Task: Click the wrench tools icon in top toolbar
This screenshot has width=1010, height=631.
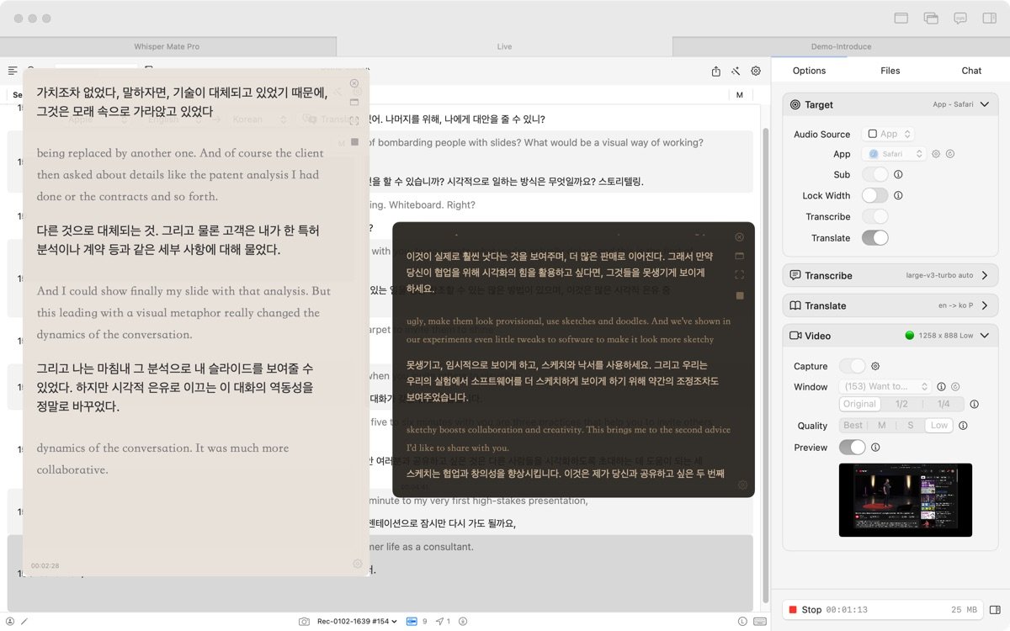Action: (x=735, y=72)
